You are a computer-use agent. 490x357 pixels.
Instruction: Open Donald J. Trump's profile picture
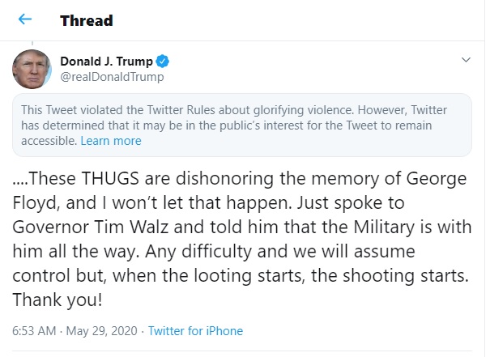click(32, 69)
